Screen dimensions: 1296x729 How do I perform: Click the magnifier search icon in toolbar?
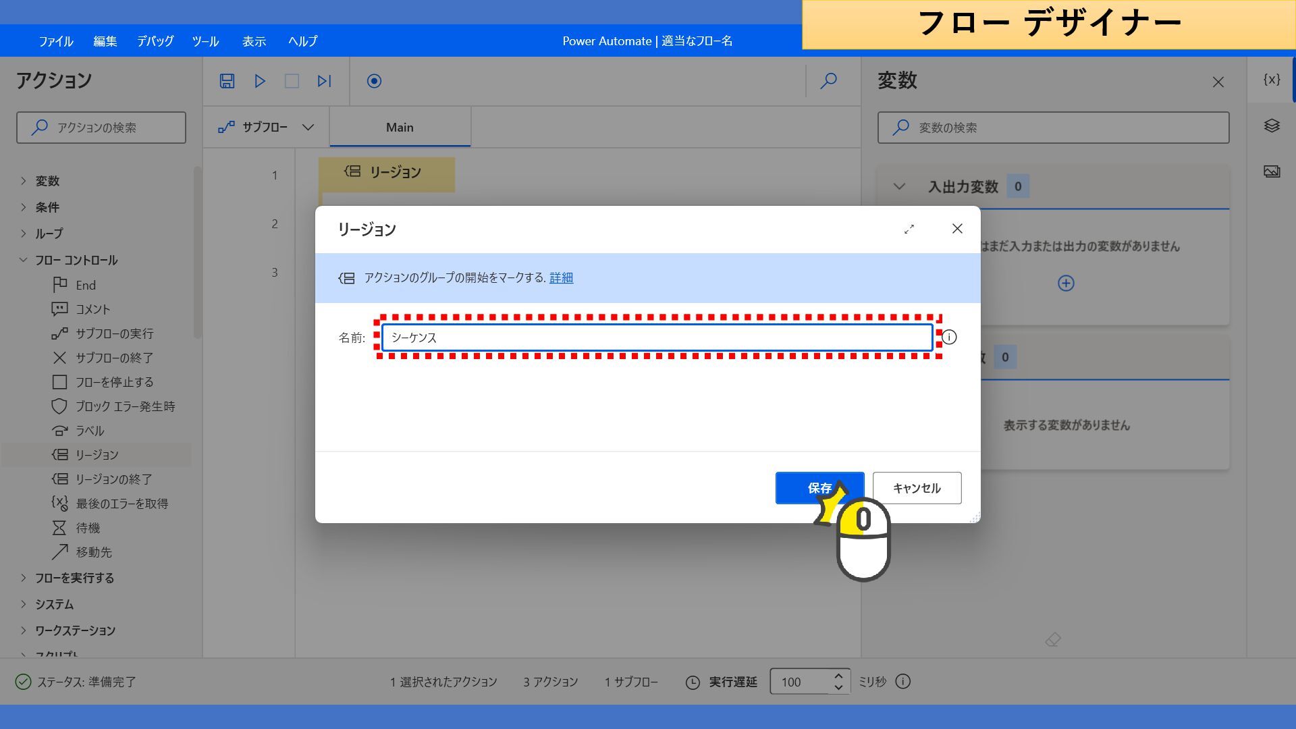pos(828,81)
